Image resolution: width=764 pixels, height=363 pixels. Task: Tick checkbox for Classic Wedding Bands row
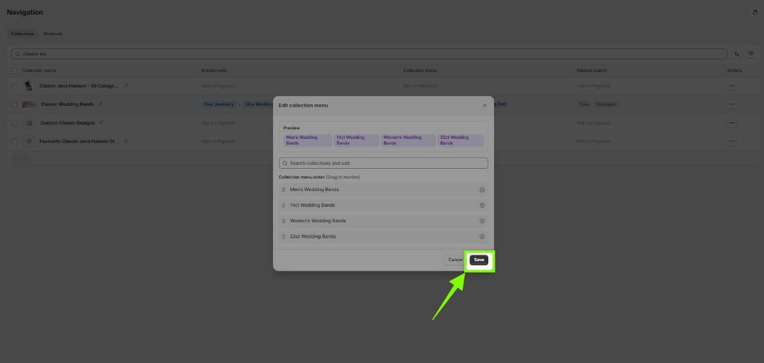click(x=15, y=104)
